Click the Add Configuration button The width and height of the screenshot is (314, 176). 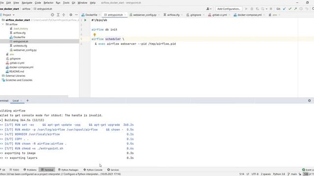[229, 9]
